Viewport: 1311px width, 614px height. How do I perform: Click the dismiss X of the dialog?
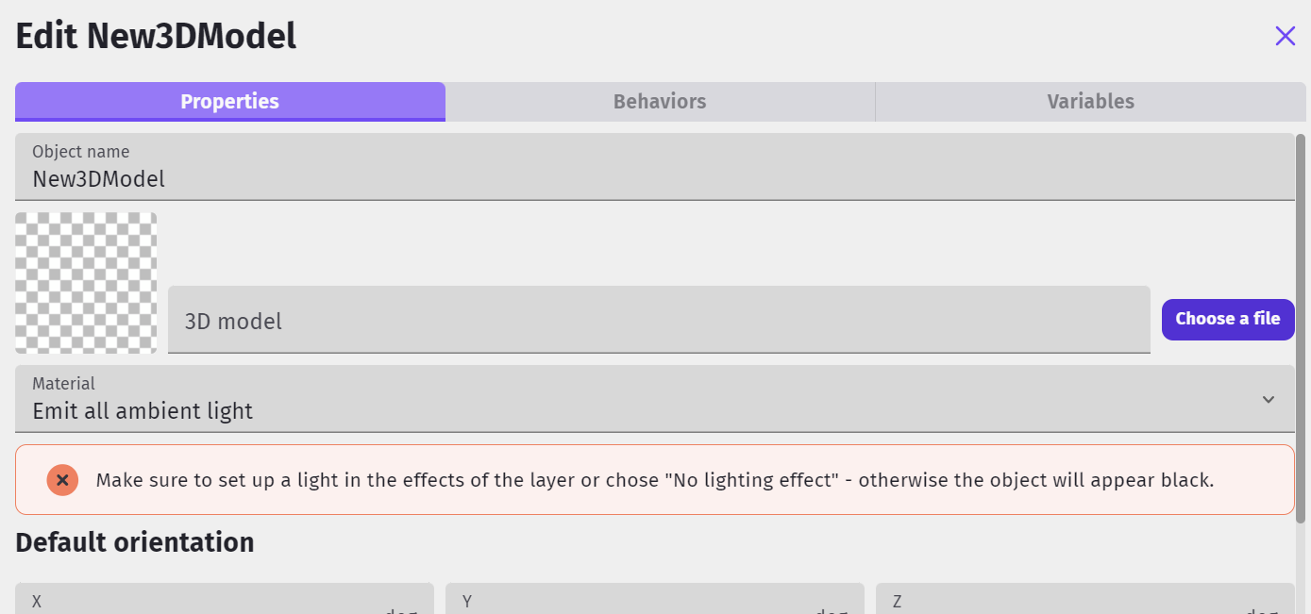[x=1285, y=36]
